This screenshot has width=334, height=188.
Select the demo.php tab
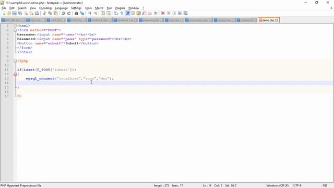tap(268, 20)
